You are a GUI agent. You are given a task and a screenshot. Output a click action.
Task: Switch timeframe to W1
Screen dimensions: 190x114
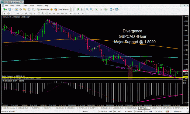coord(79,13)
